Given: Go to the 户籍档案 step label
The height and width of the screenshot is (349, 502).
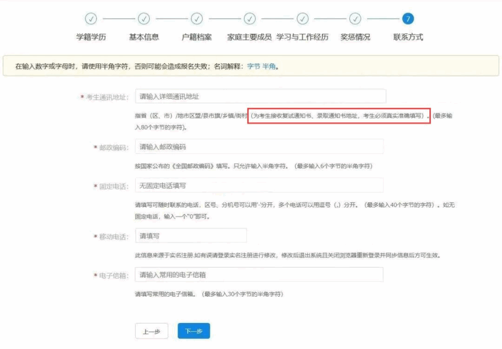Looking at the screenshot, I should 197,37.
